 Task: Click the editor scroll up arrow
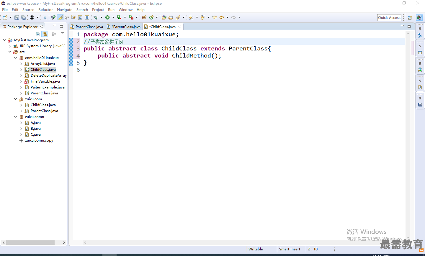coord(408,33)
